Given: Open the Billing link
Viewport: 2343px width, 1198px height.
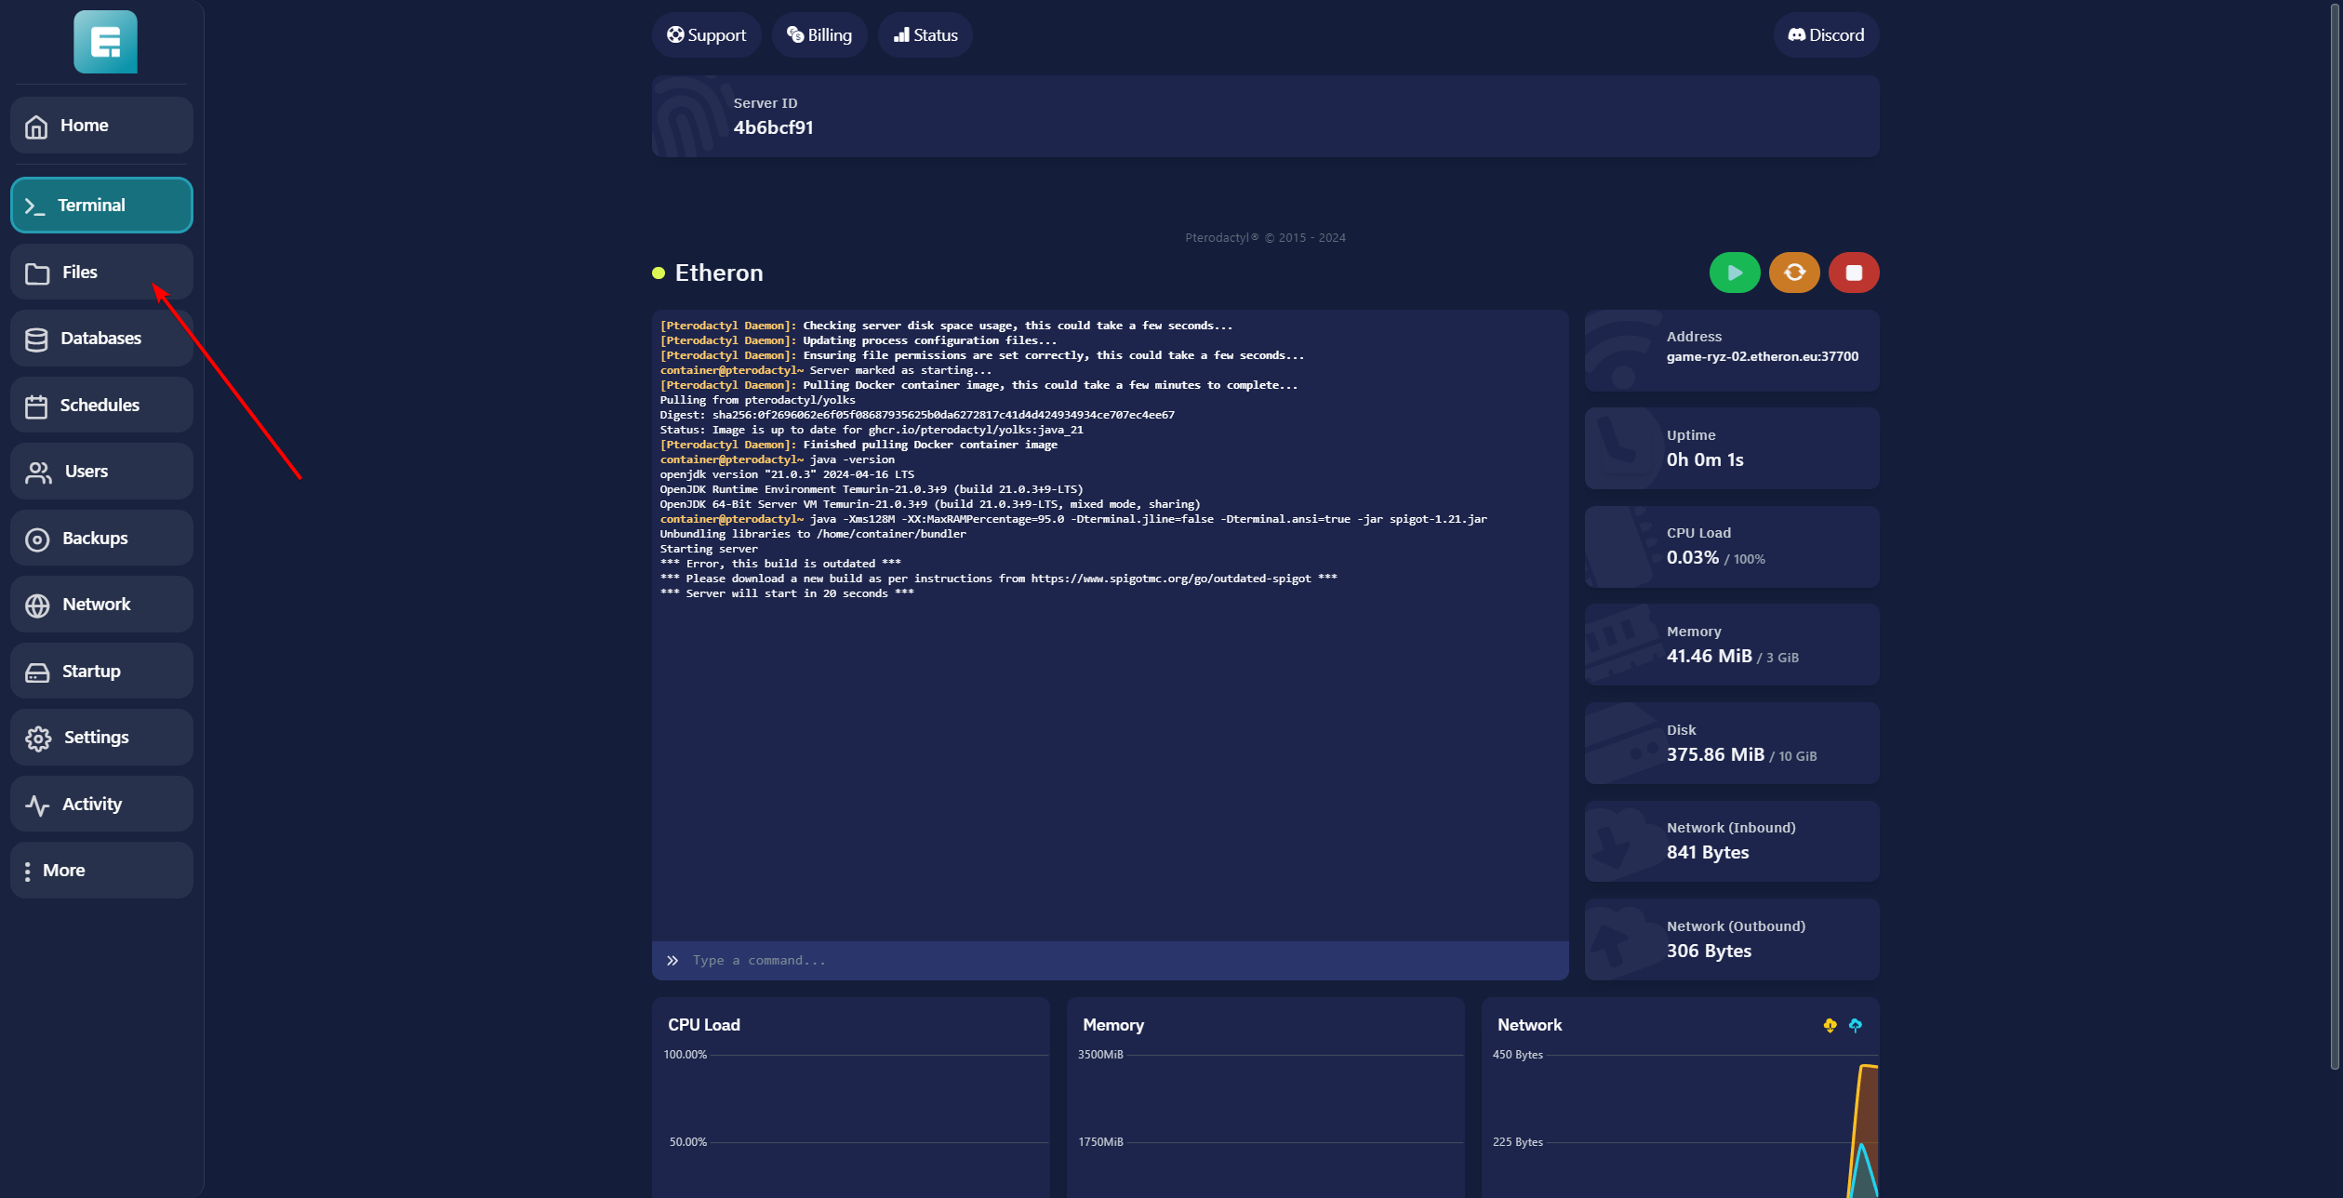Looking at the screenshot, I should (819, 35).
